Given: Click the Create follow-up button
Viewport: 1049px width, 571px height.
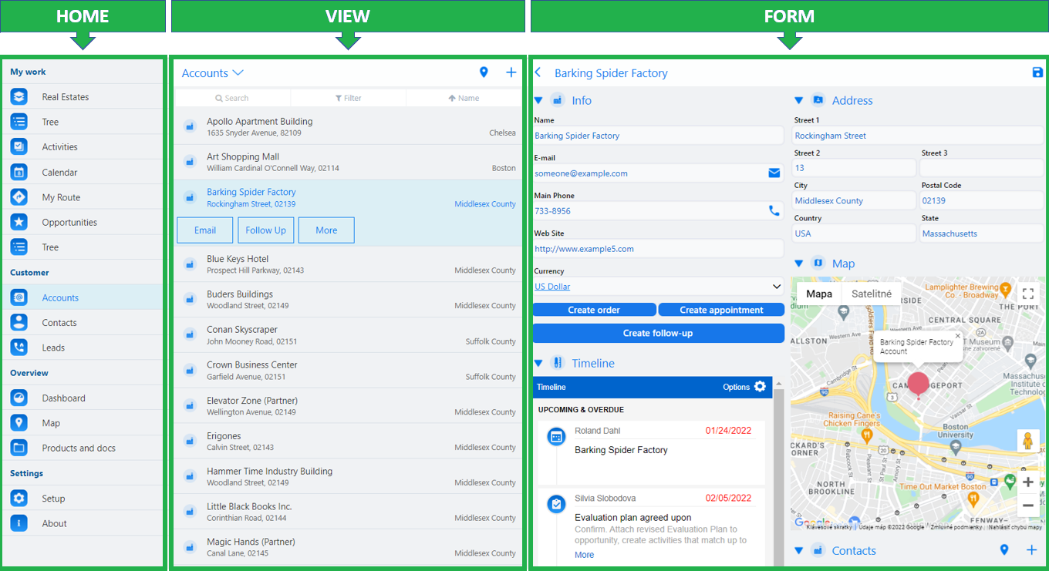Looking at the screenshot, I should click(x=658, y=333).
